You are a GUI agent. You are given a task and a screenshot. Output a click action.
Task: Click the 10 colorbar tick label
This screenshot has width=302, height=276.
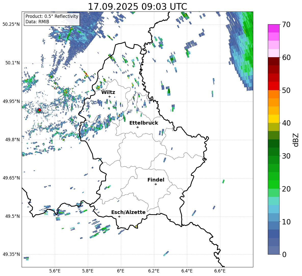286,222
